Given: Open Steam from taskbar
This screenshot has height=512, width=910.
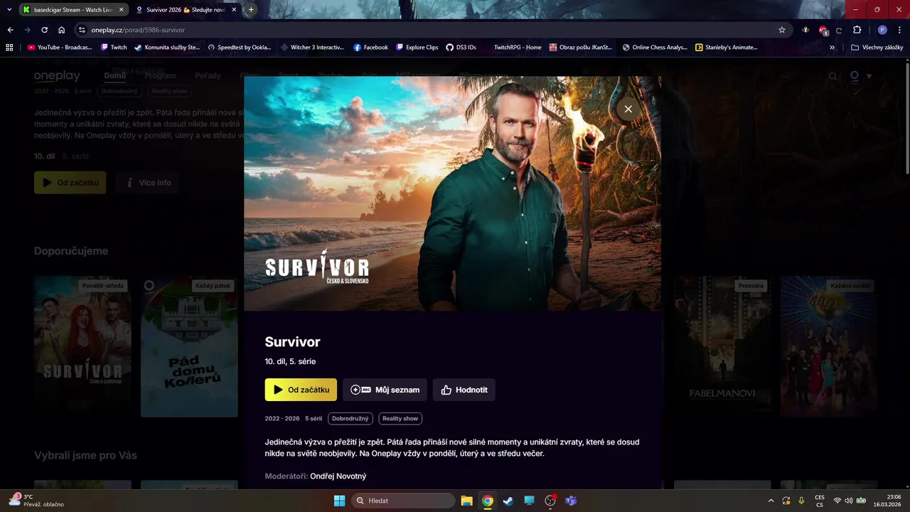Looking at the screenshot, I should point(508,501).
